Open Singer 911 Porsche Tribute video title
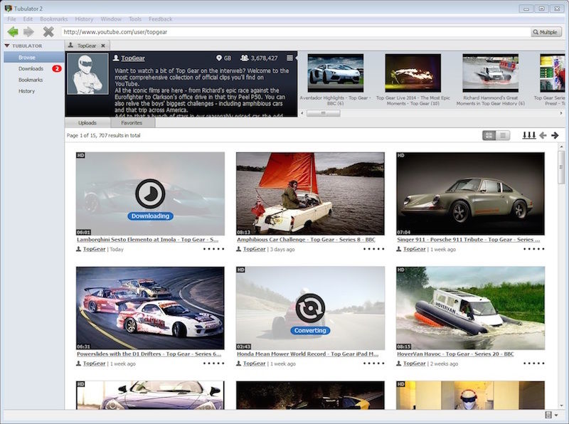569x424 pixels. coord(469,240)
